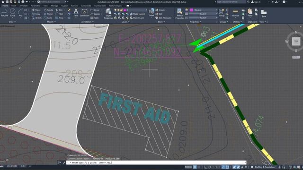The image size is (303, 170).
Task: Click the Undo arrow in quick access toolbar
Action: coord(27,2)
